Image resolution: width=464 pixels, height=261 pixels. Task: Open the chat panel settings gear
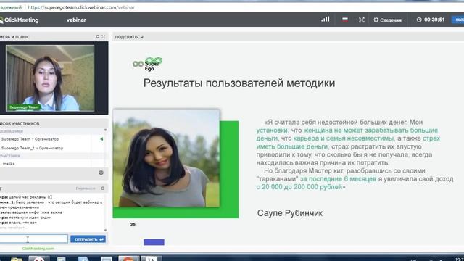tap(103, 188)
